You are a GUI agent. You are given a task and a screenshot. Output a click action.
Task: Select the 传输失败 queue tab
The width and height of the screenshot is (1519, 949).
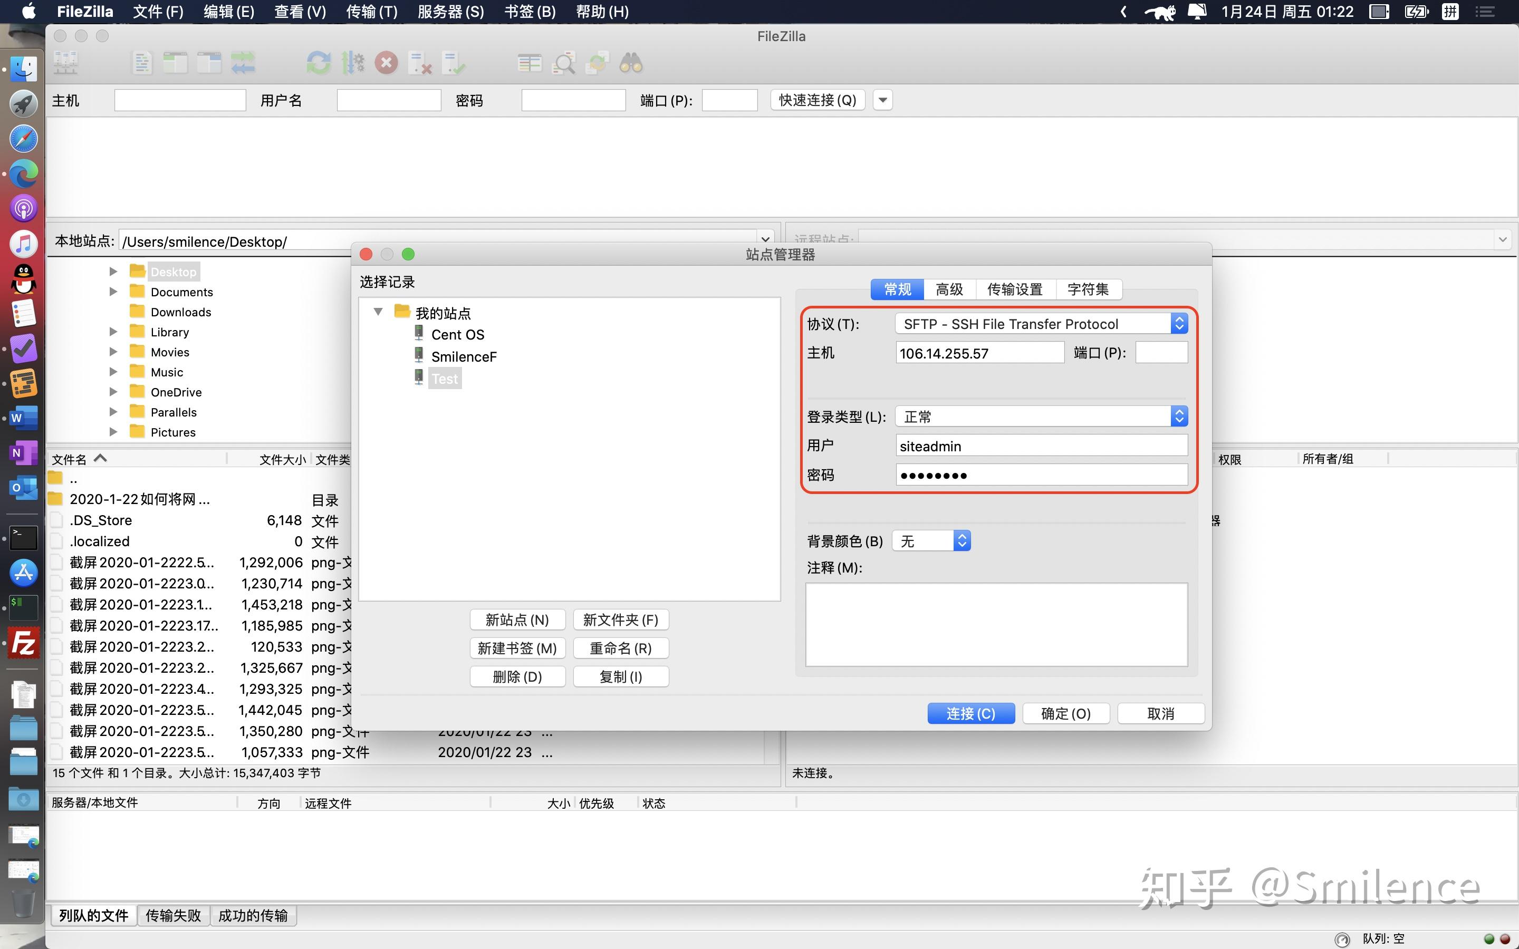[x=173, y=916]
